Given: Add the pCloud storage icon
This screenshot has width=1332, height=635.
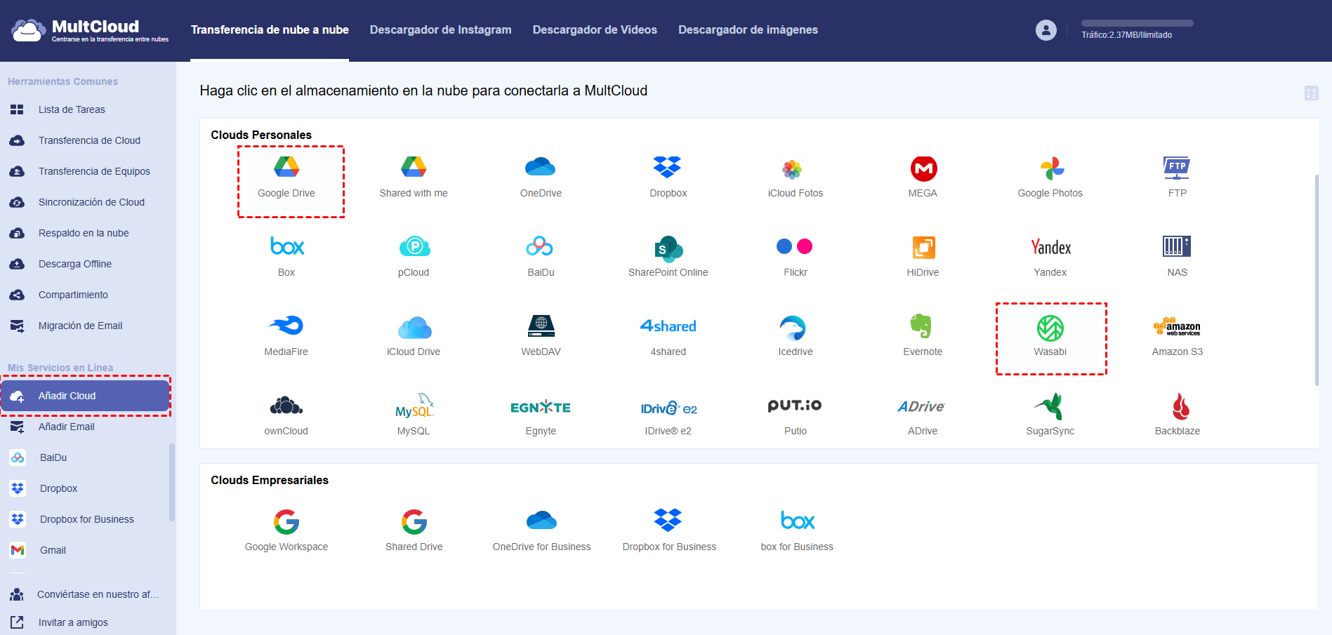Looking at the screenshot, I should click(x=414, y=246).
